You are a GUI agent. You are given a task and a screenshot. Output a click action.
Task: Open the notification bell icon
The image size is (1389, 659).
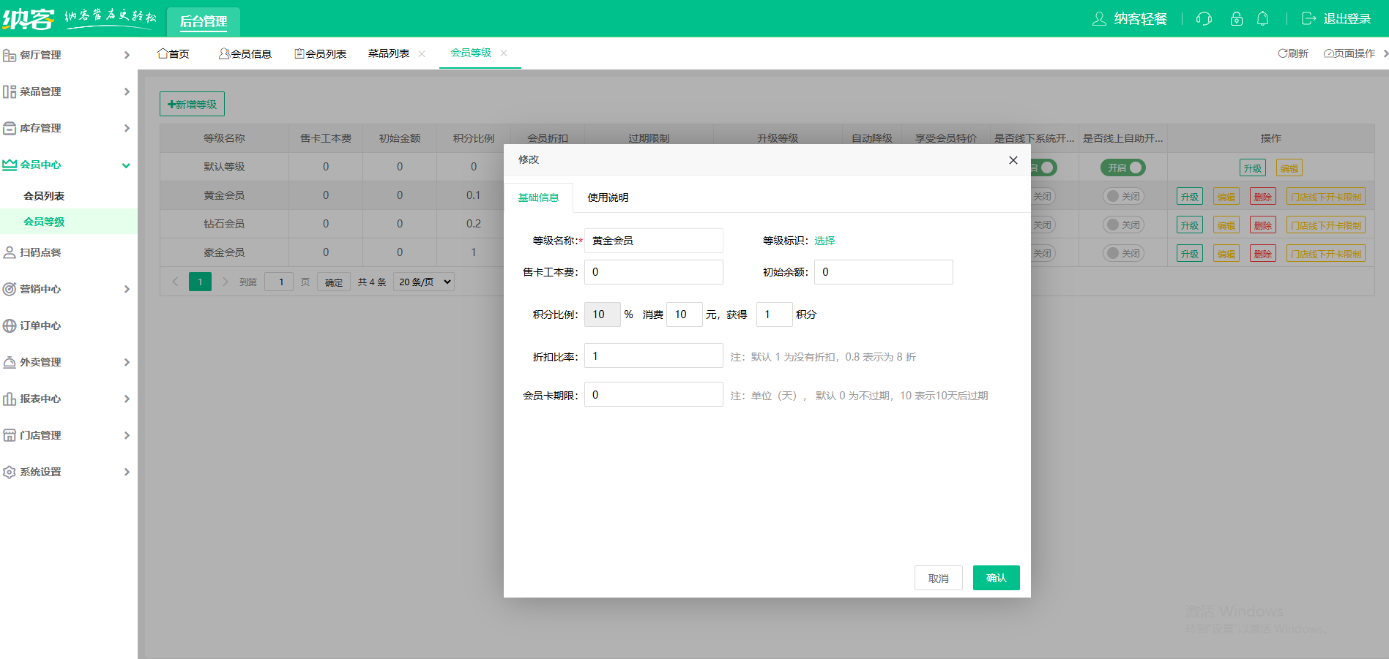[x=1262, y=19]
